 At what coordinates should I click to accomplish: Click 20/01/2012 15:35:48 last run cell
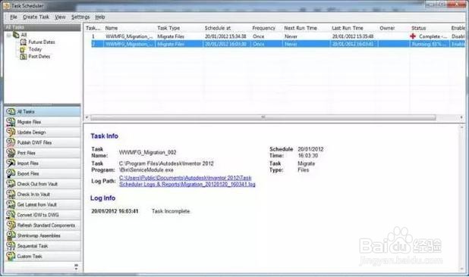click(353, 36)
